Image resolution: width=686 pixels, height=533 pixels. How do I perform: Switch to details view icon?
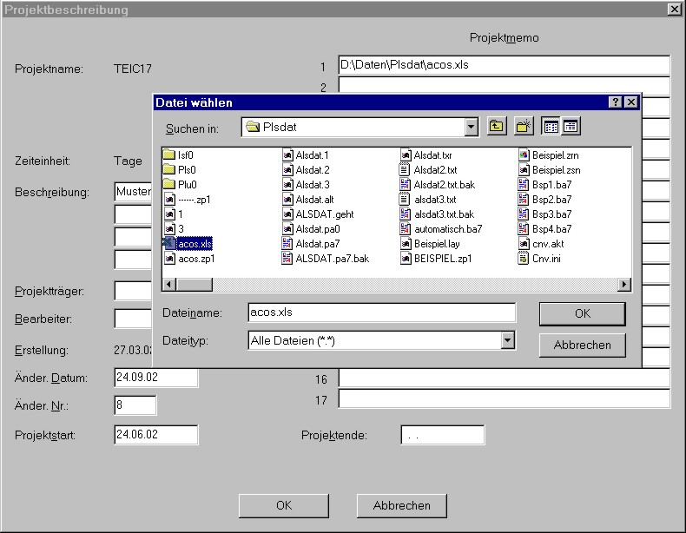571,127
